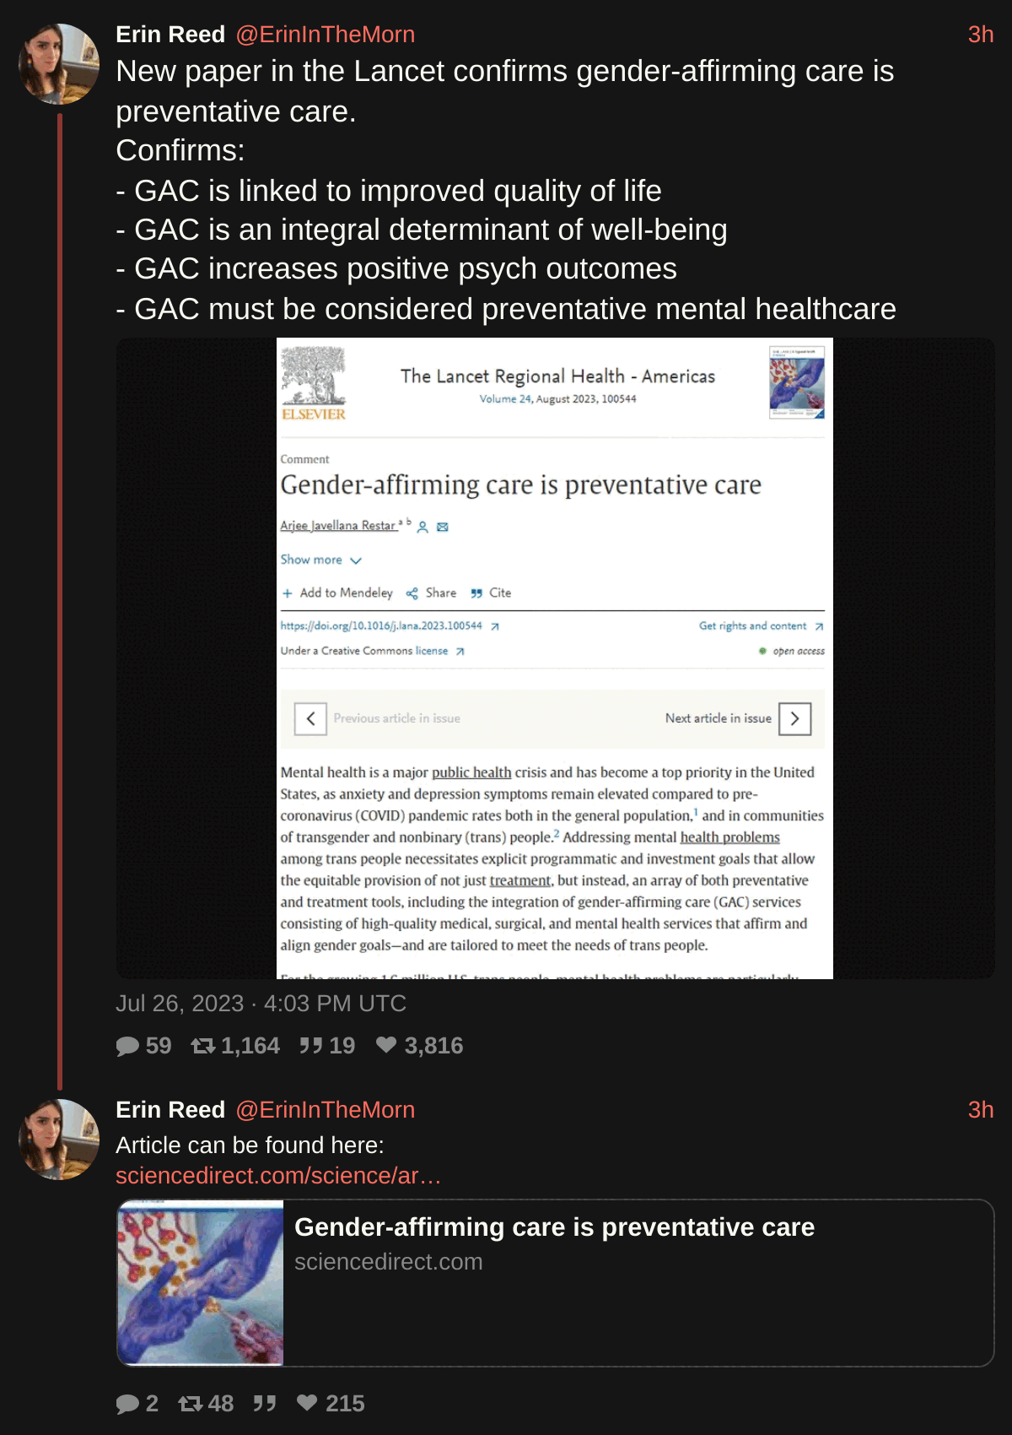Click the @ErinInTheMorn handle on first tweet
The image size is (1012, 1435).
(x=326, y=35)
